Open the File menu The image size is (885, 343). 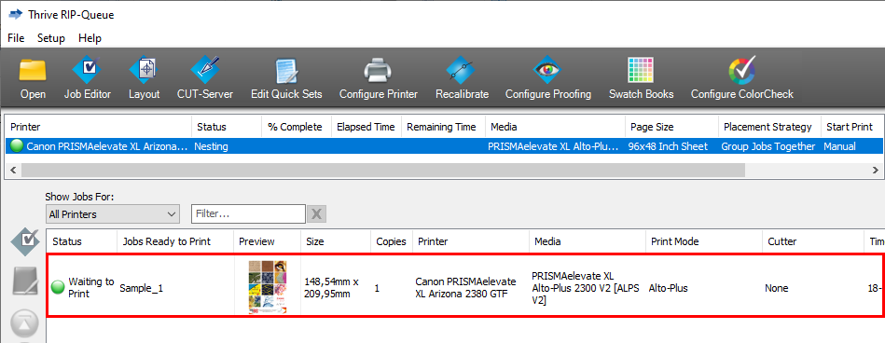(17, 38)
